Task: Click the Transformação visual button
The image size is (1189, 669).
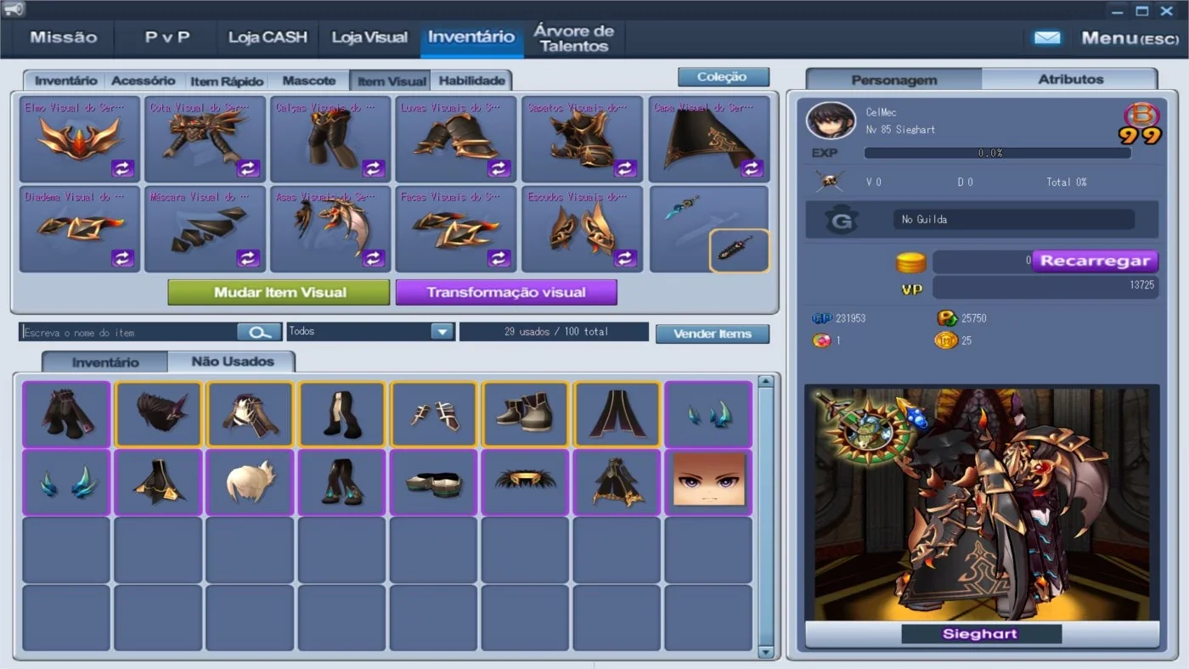Action: pyautogui.click(x=506, y=292)
